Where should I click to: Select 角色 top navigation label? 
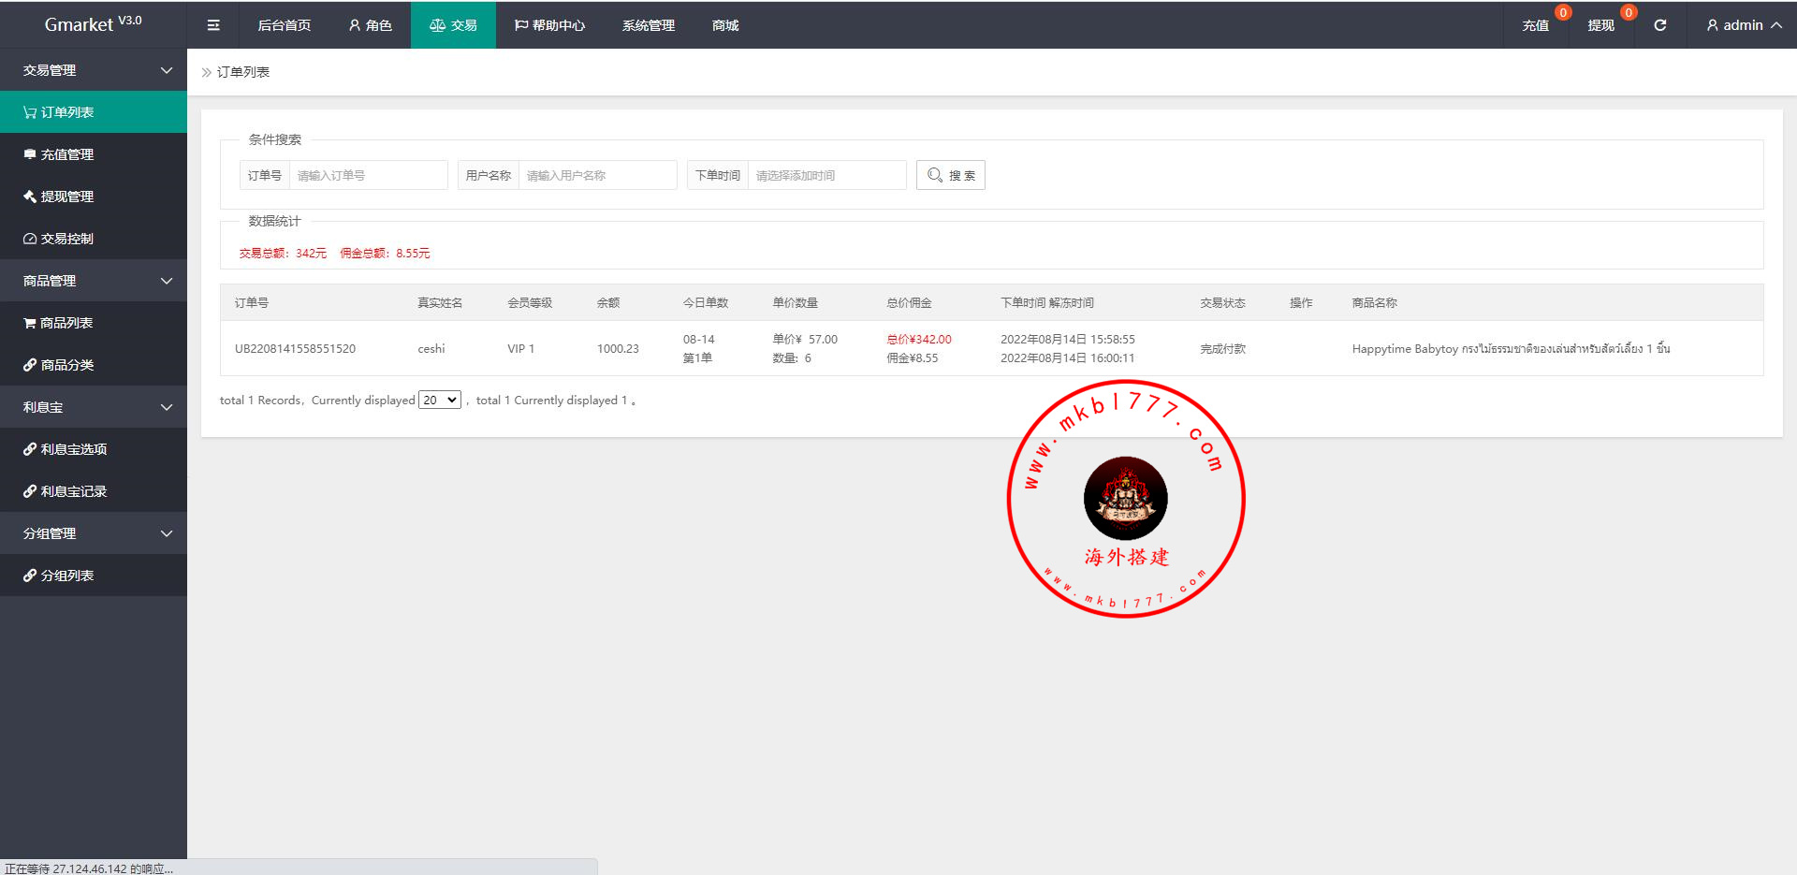379,25
